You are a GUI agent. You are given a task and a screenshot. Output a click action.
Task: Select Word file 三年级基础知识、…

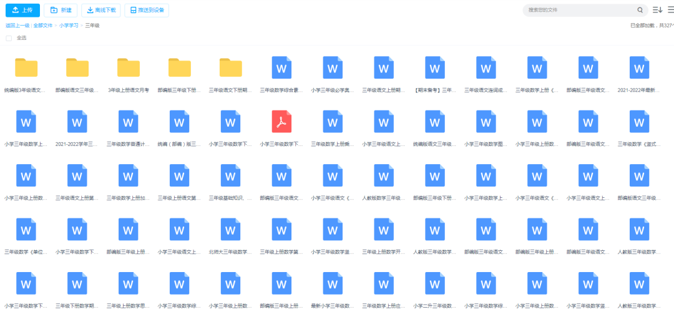click(x=231, y=175)
